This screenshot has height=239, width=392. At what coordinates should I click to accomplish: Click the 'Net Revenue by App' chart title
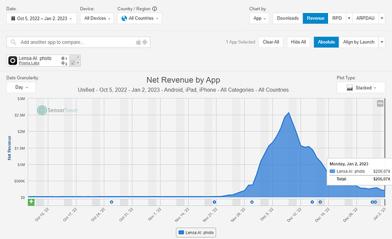(183, 80)
